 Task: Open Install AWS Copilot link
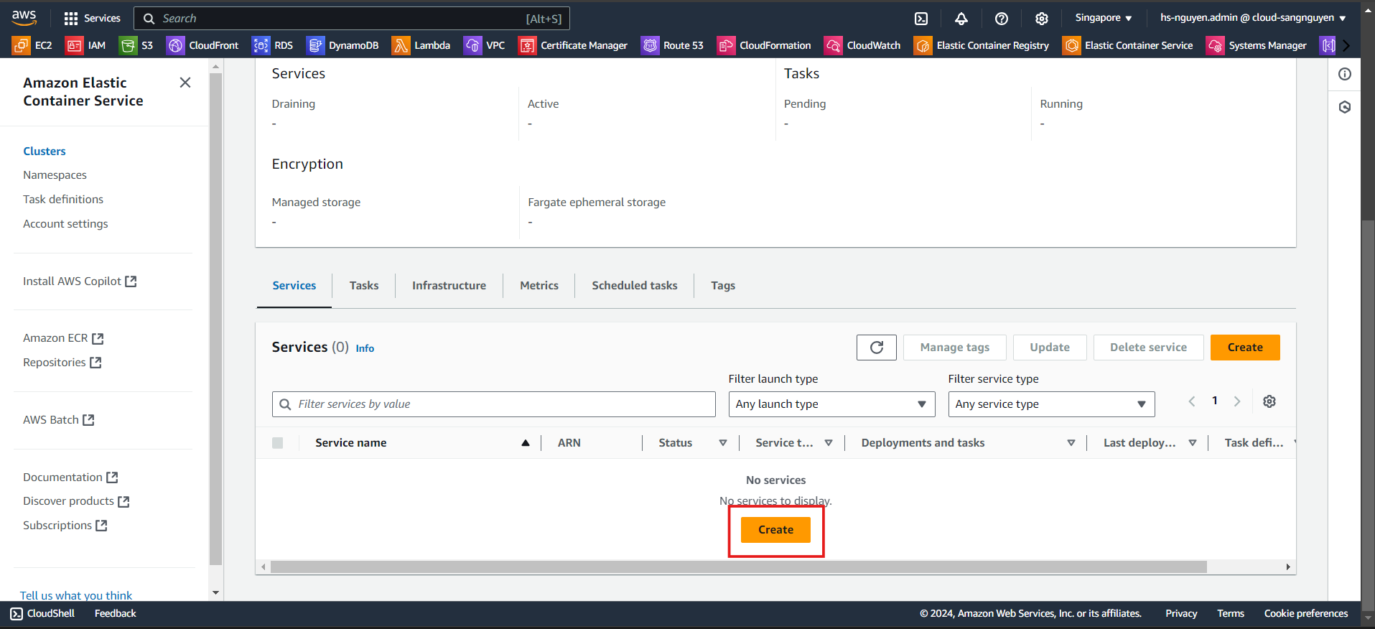click(x=80, y=281)
